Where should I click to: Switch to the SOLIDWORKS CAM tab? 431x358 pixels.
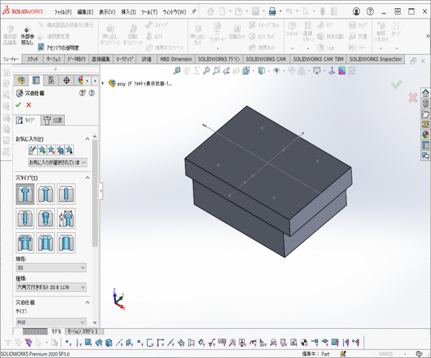click(x=266, y=59)
